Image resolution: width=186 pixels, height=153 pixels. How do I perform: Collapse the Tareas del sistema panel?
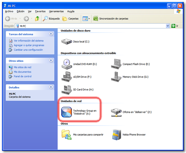(51, 34)
